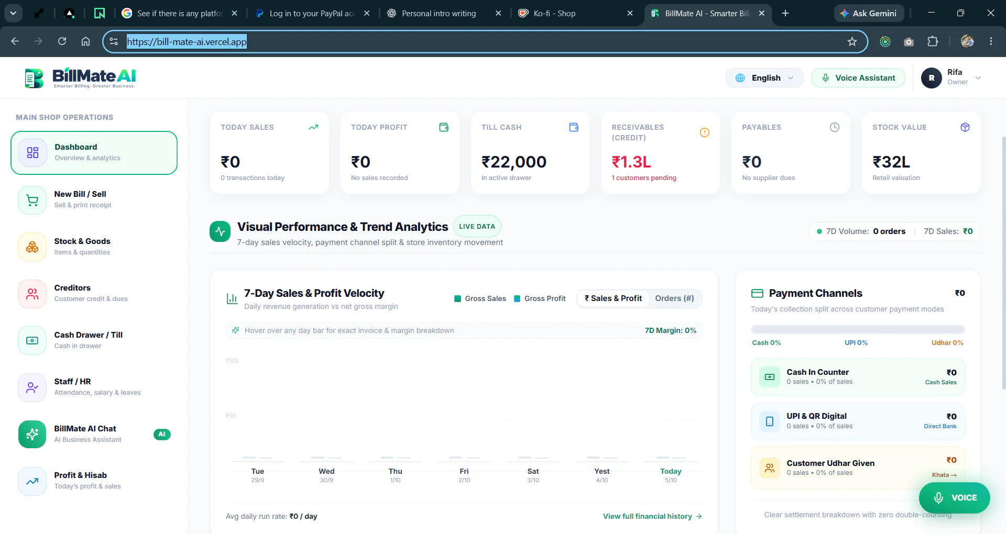Click the Today 5/10 chart bar label
Screen dimensions: 1006x534
click(x=671, y=475)
